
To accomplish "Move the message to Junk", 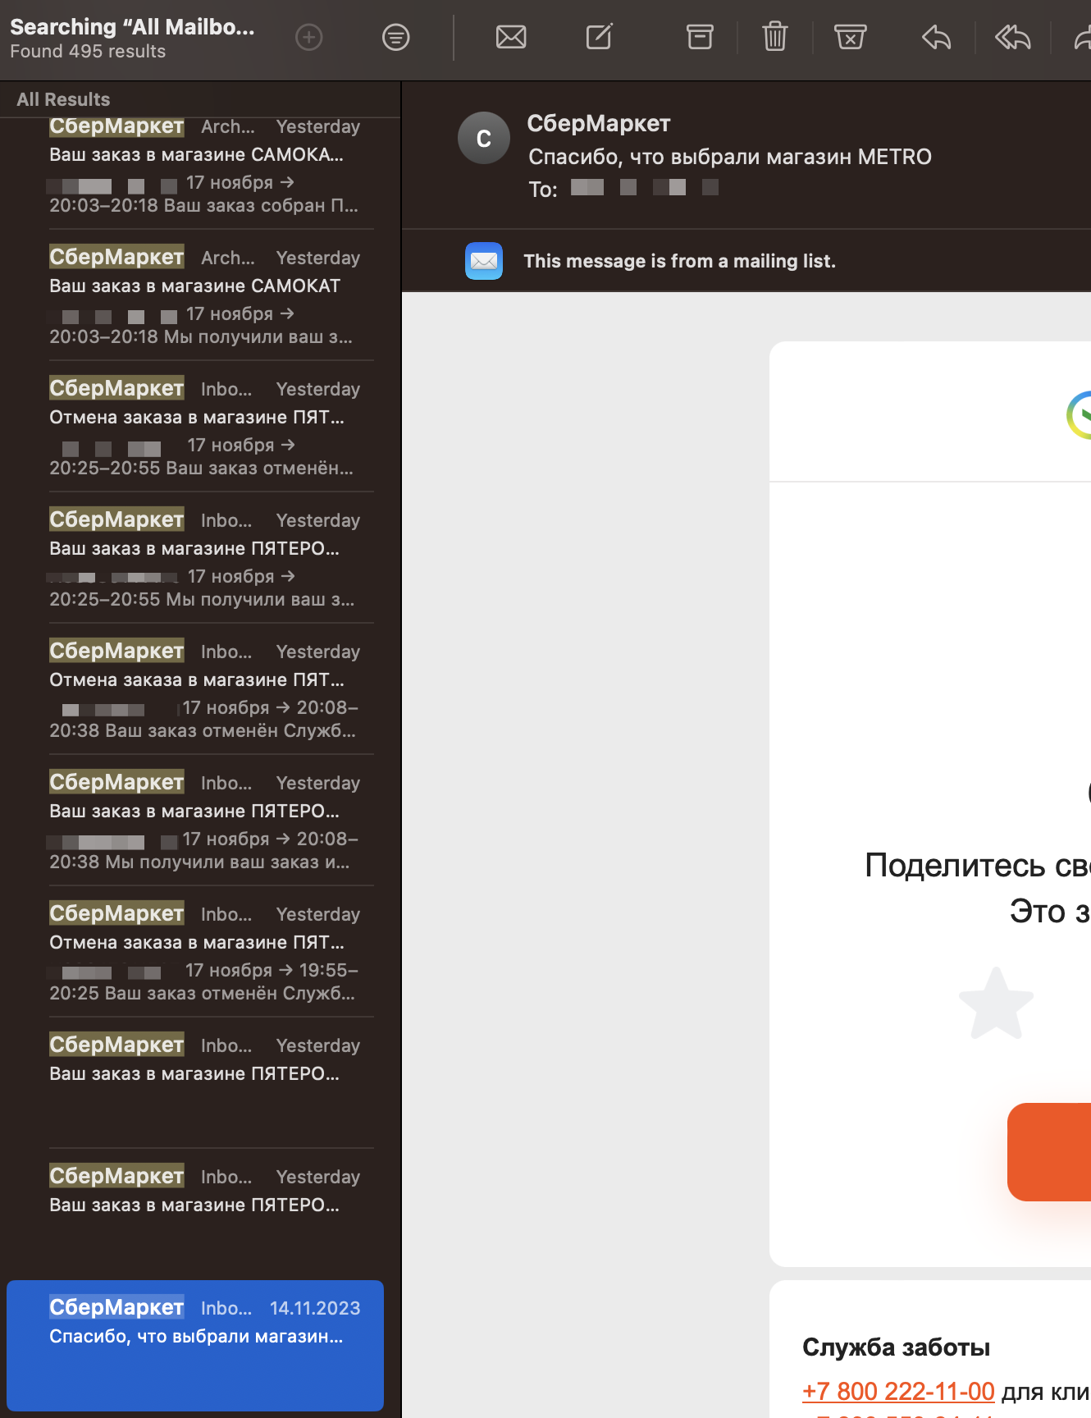I will [x=851, y=37].
